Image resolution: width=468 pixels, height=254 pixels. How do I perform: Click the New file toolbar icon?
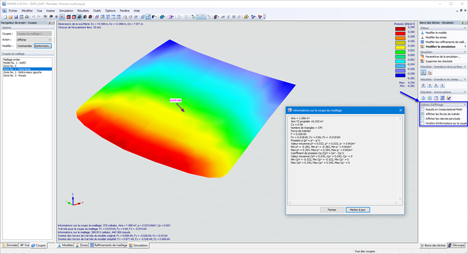(5, 17)
